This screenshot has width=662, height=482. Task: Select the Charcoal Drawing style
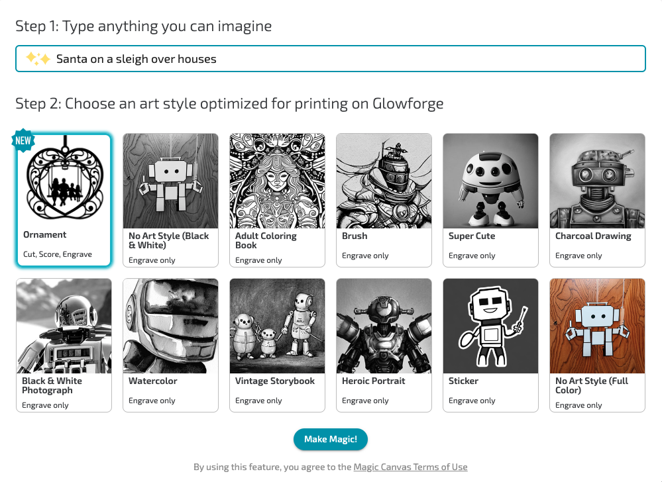[597, 181]
